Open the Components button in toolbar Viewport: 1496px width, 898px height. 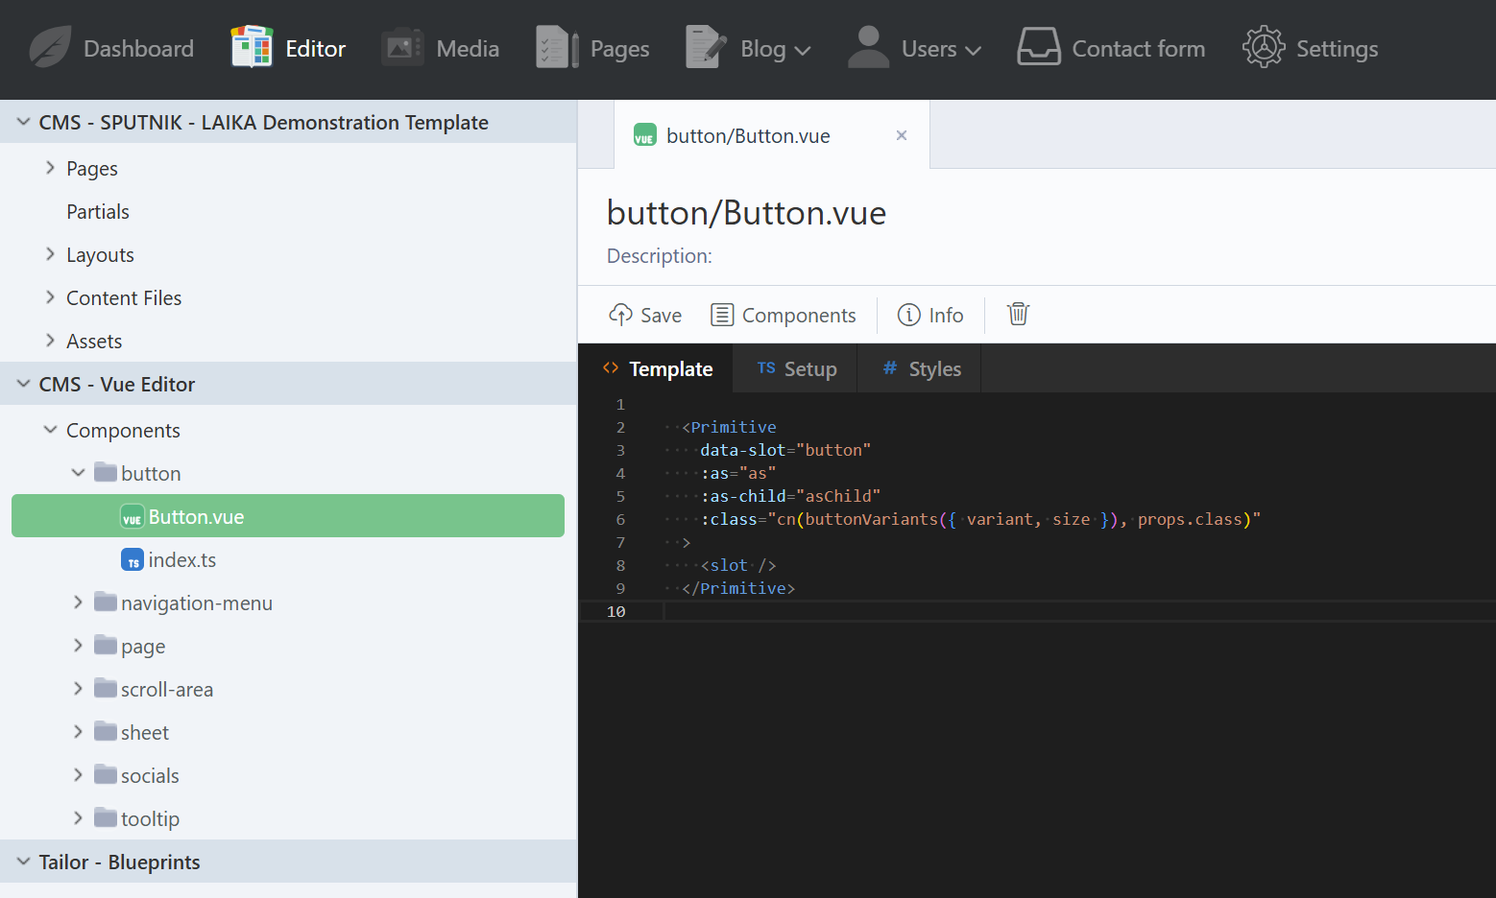783,315
